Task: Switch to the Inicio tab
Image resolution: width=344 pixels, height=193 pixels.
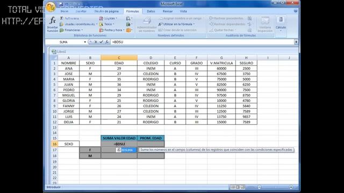Action: 64,11
